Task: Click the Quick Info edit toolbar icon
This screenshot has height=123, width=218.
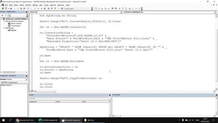Action: 102,9
